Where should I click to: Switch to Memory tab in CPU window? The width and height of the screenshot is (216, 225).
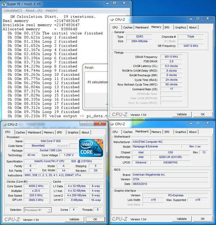click(x=49, y=132)
